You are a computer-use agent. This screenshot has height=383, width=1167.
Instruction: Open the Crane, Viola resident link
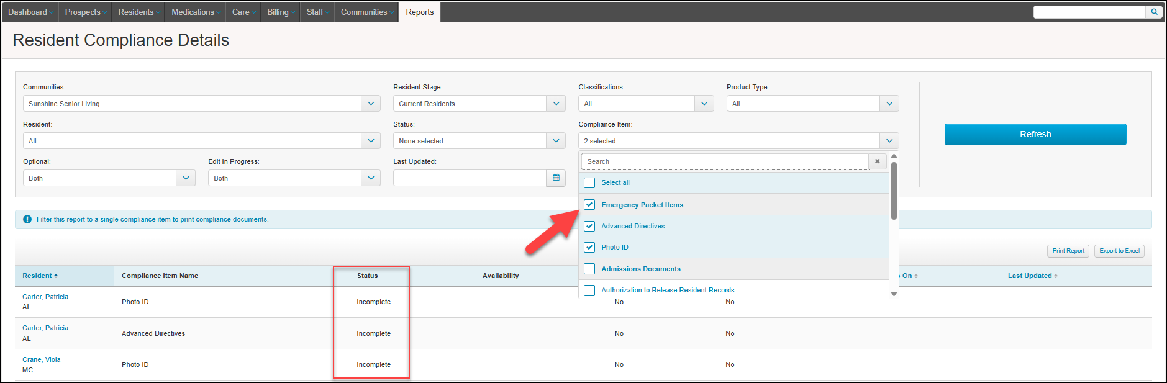42,359
